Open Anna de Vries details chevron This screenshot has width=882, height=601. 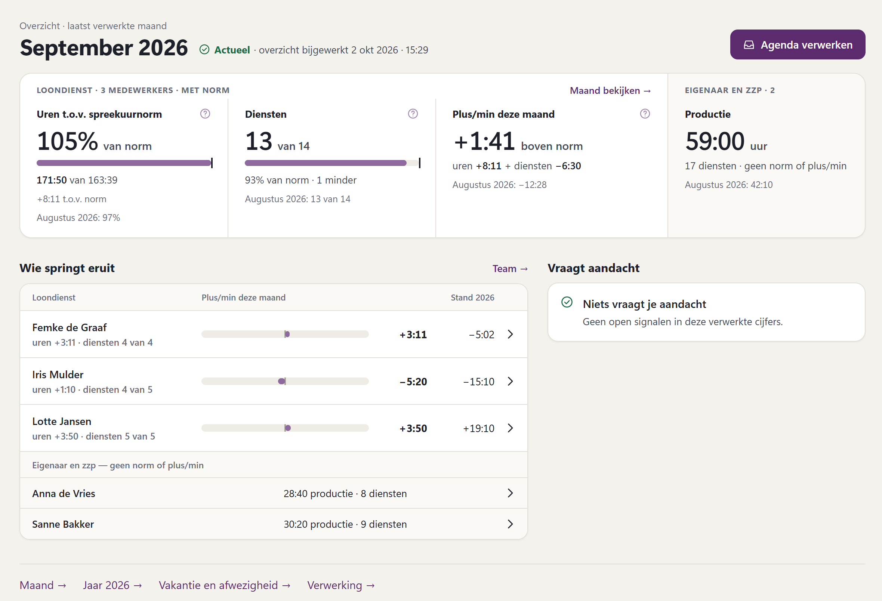pyautogui.click(x=511, y=493)
